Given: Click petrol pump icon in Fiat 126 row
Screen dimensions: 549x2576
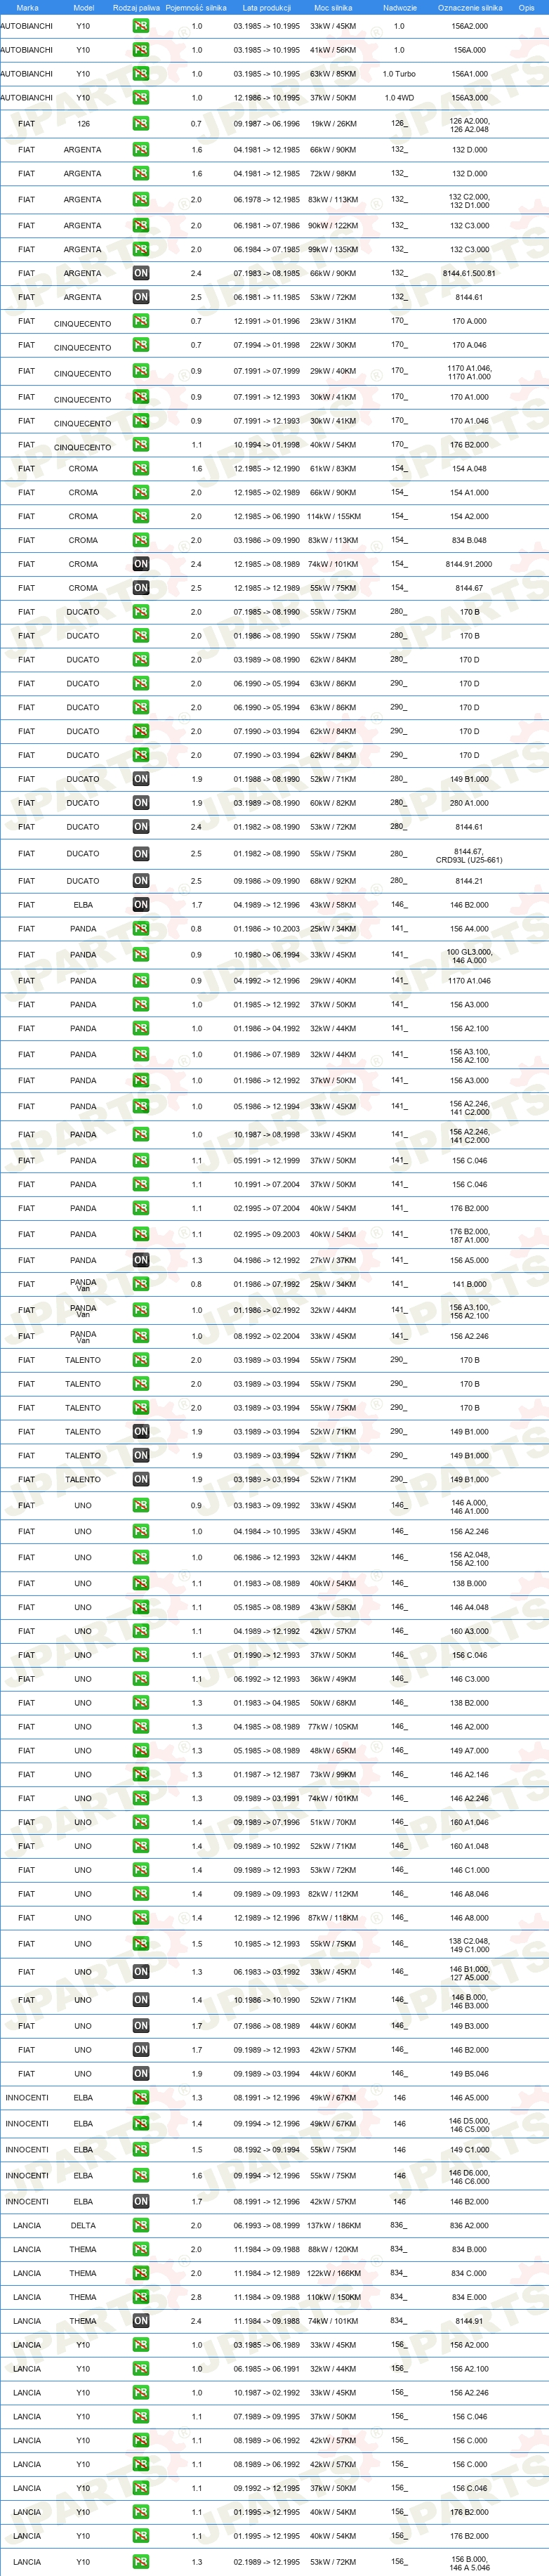Looking at the screenshot, I should [141, 124].
